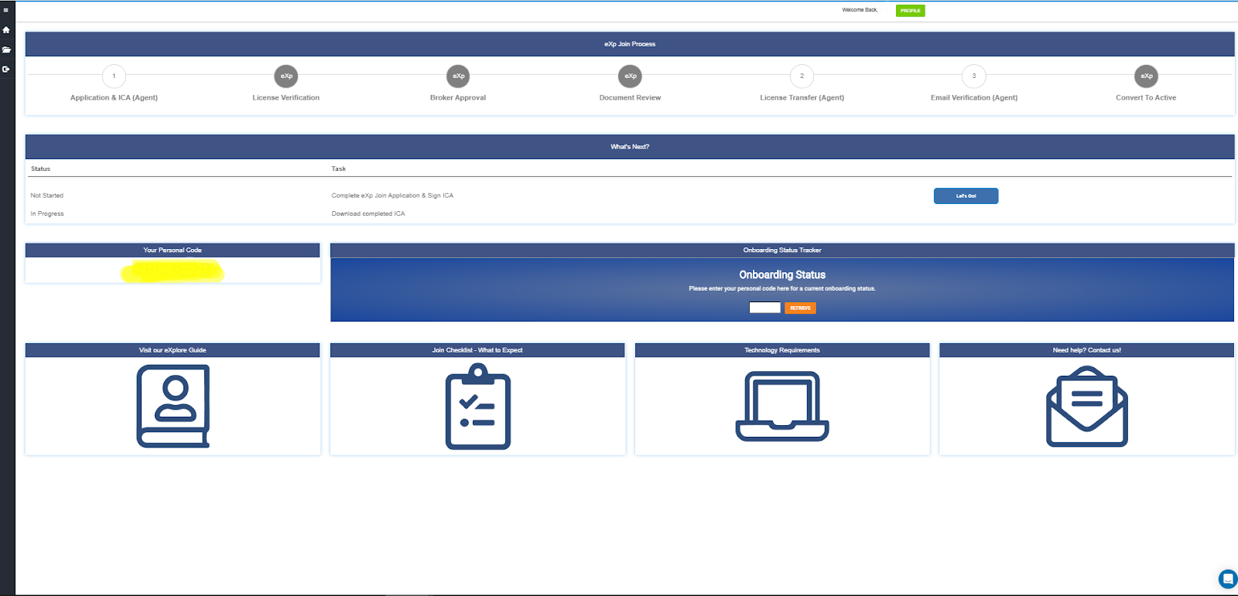Screen dimensions: 1238x596
Task: Click the logout icon in sidebar
Action: point(6,69)
